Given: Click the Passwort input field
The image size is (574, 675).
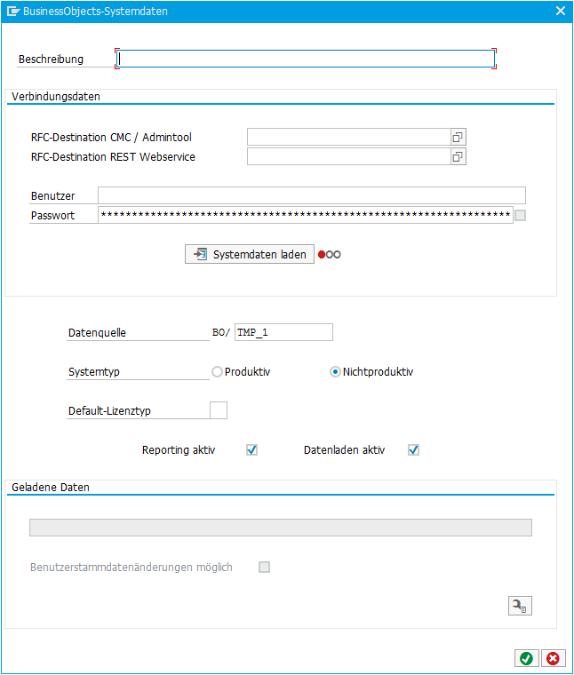Looking at the screenshot, I should pos(306,215).
